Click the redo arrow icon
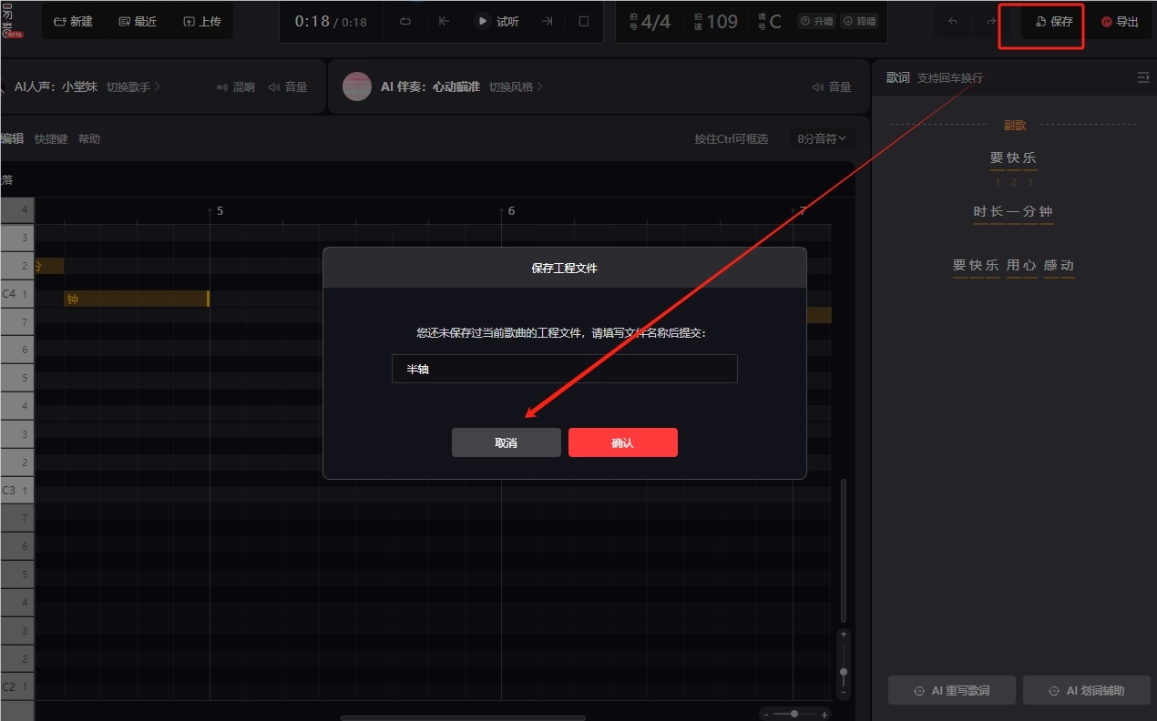Image resolution: width=1157 pixels, height=721 pixels. click(991, 21)
